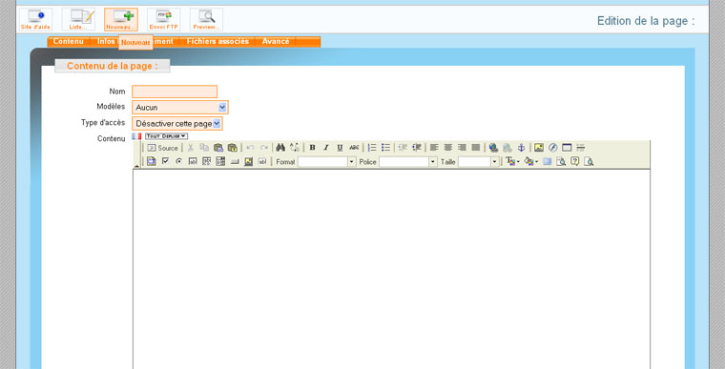725x369 pixels.
Task: Click the Italic formatting icon
Action: pos(326,148)
